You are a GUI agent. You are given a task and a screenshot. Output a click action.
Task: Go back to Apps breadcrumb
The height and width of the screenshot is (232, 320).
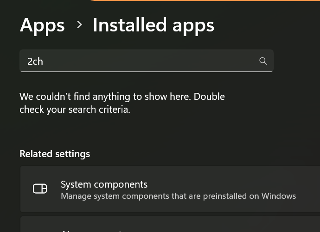pyautogui.click(x=42, y=25)
